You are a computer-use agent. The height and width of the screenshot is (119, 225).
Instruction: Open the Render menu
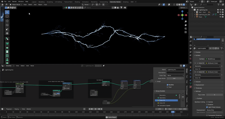coord(14,1)
